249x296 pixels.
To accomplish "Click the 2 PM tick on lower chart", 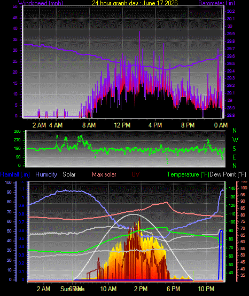I will [x=141, y=289].
